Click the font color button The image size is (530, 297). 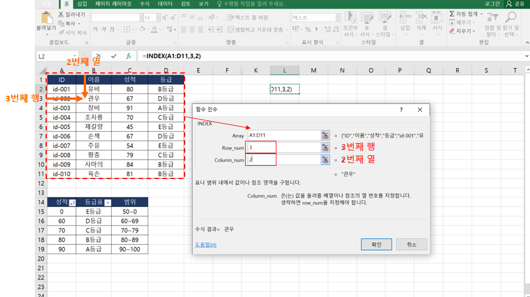[x=154, y=30]
